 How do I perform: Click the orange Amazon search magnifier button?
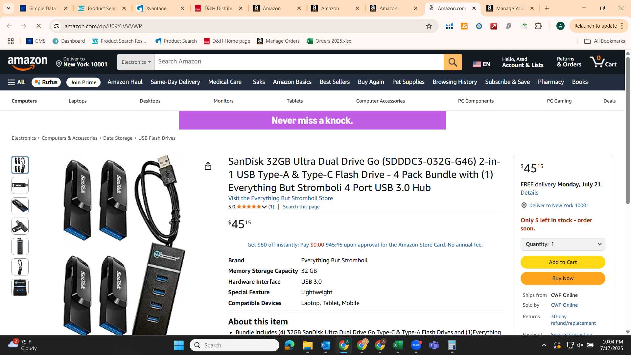(x=453, y=62)
